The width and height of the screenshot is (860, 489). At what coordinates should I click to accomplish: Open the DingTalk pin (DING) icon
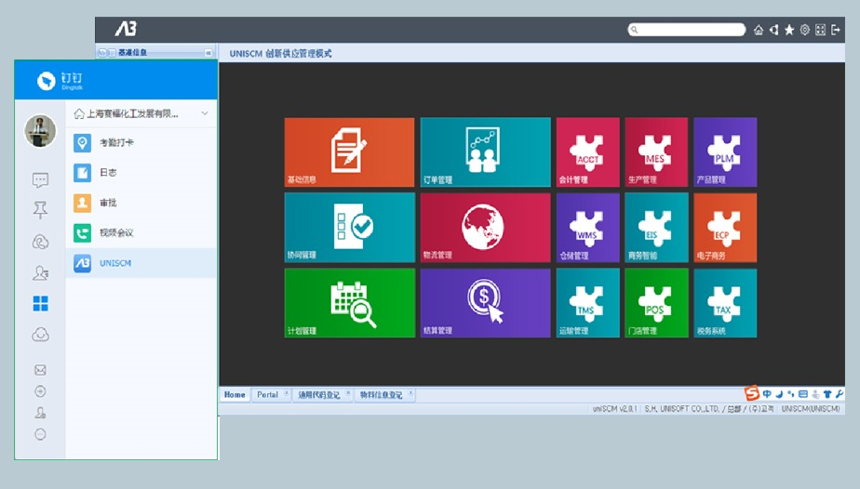click(40, 210)
